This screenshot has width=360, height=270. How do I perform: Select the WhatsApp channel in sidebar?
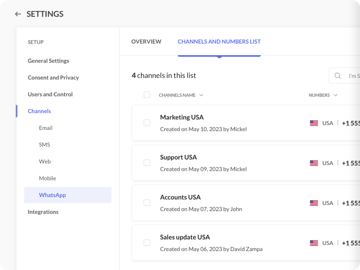click(52, 195)
